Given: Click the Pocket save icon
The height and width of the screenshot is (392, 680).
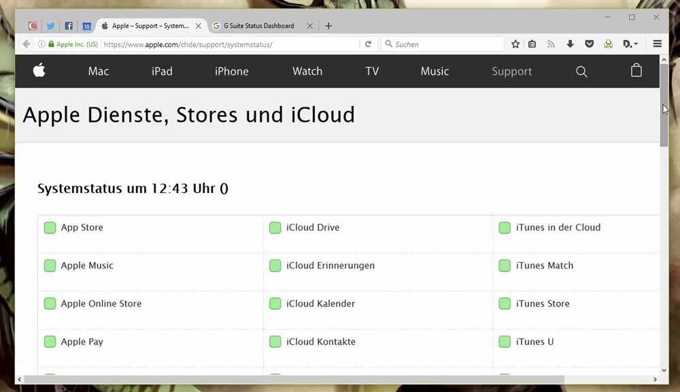Looking at the screenshot, I should coord(589,44).
